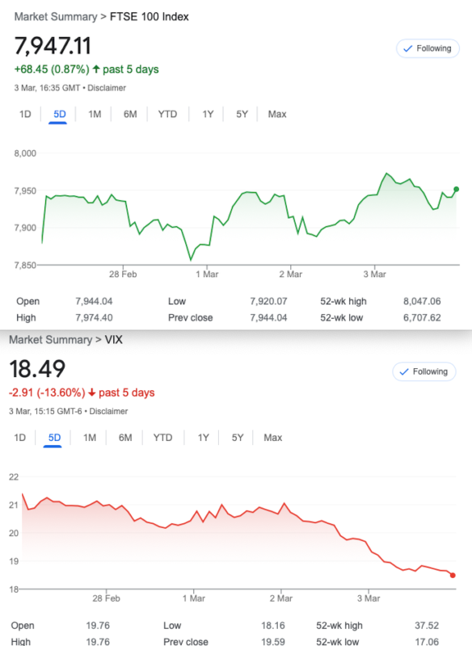Viewport: 472px width, 646px height.
Task: Open the VIX Disclaimer link
Action: [x=108, y=411]
